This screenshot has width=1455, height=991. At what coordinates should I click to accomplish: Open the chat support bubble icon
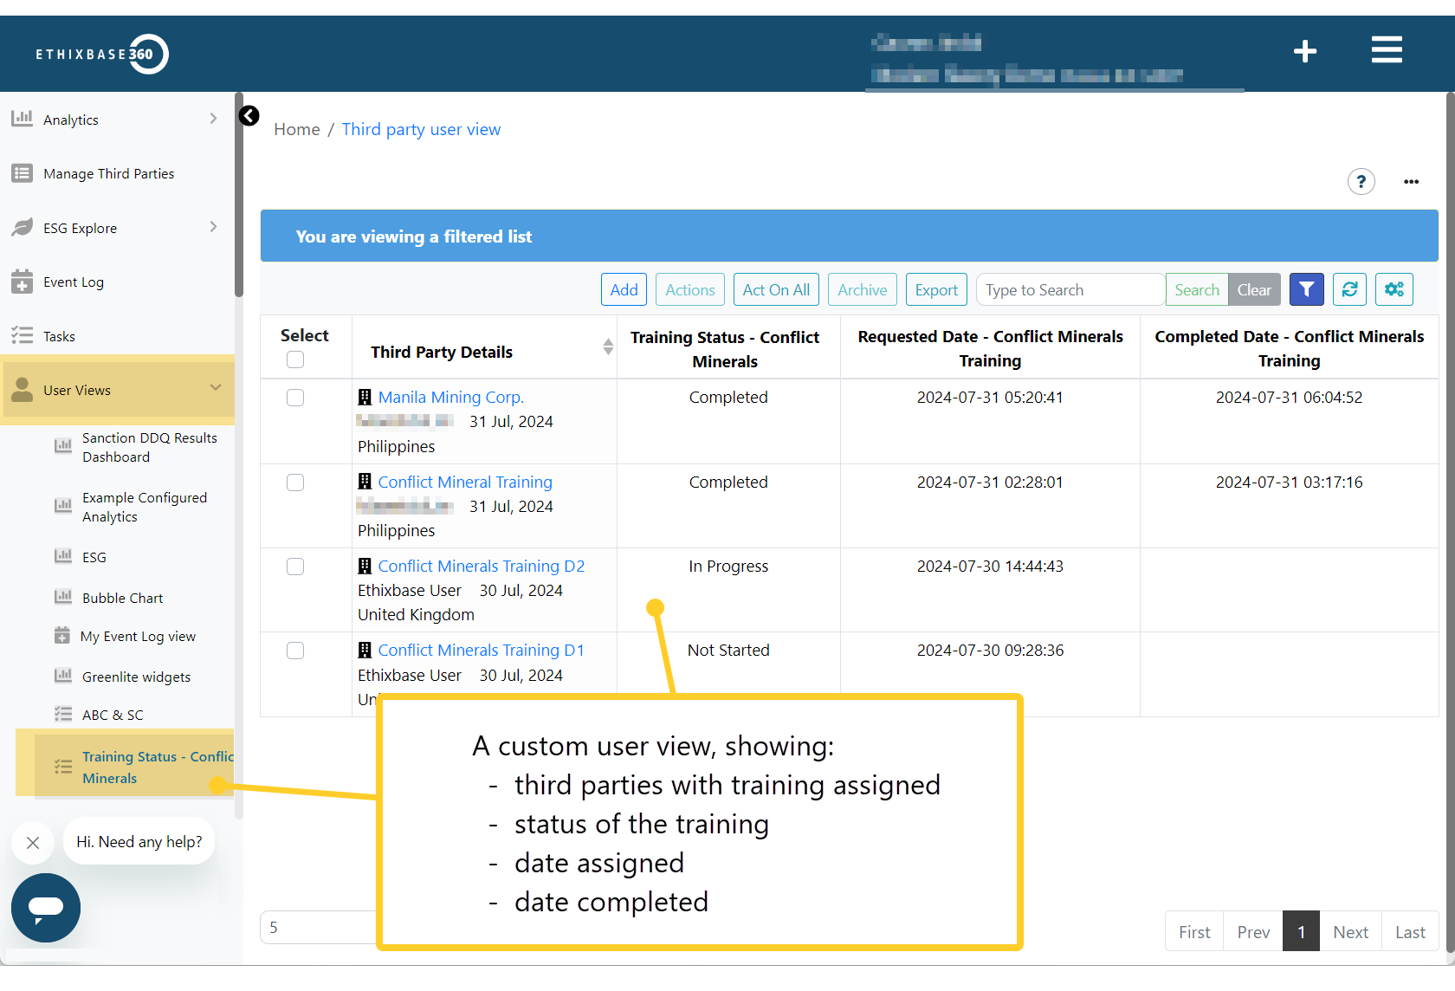click(45, 908)
